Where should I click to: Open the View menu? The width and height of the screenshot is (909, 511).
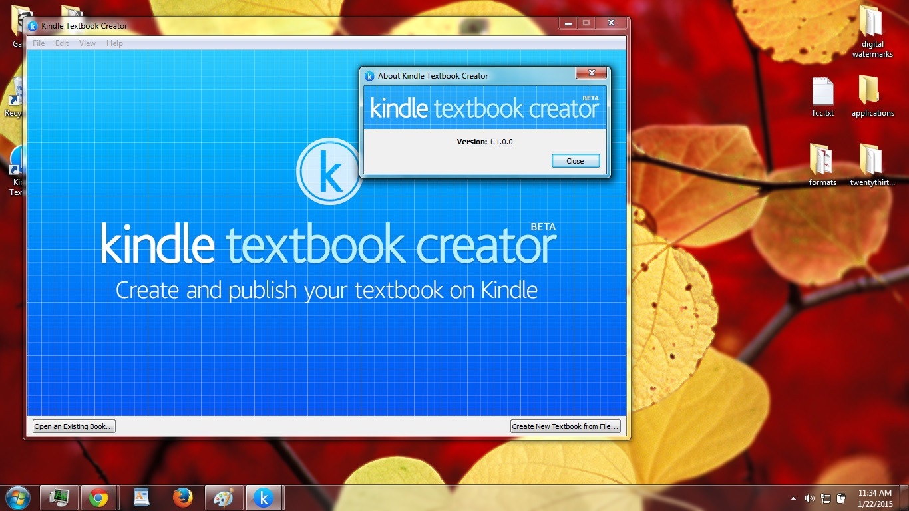pos(88,43)
